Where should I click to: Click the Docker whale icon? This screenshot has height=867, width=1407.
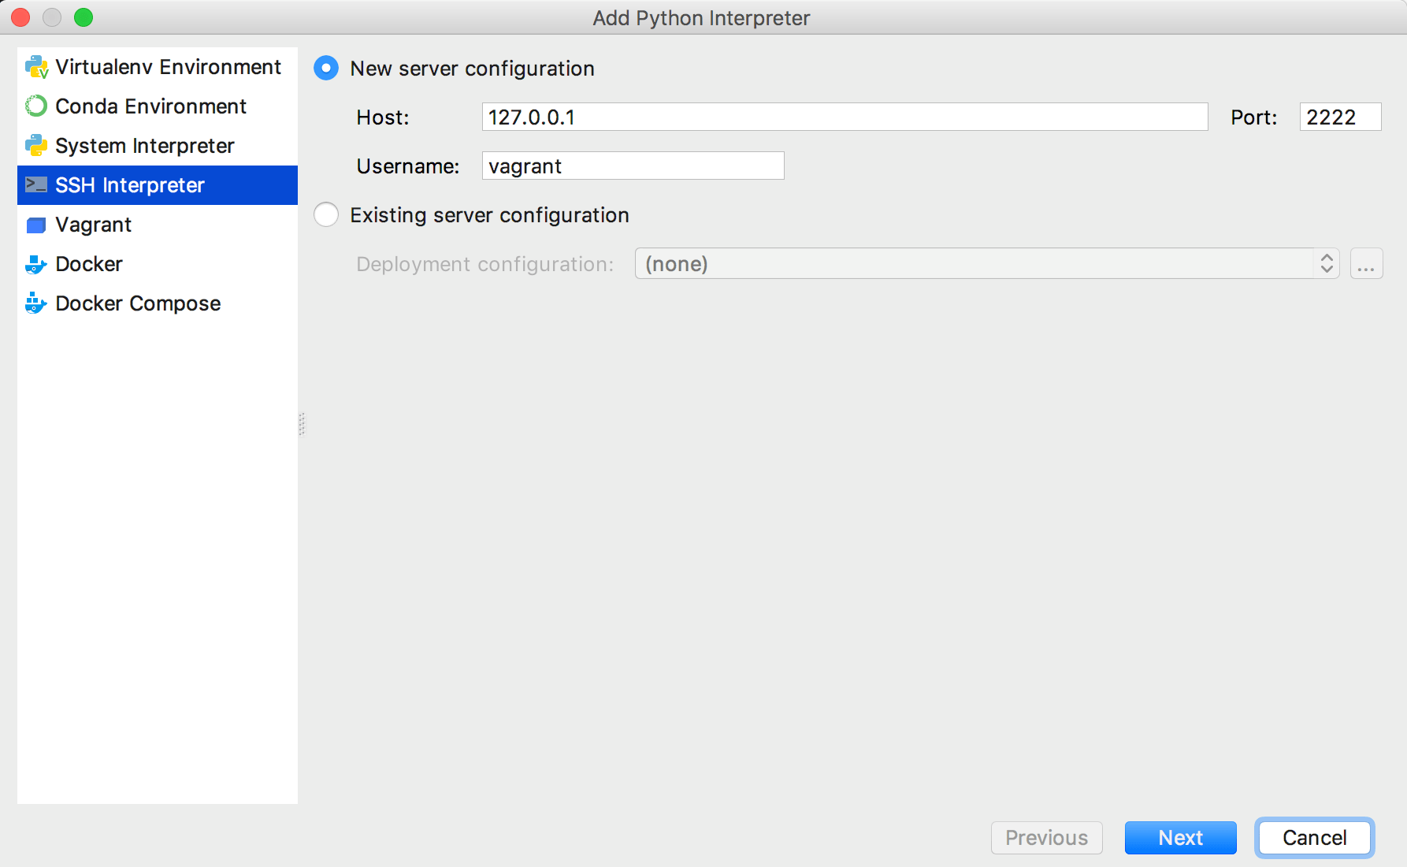[36, 264]
